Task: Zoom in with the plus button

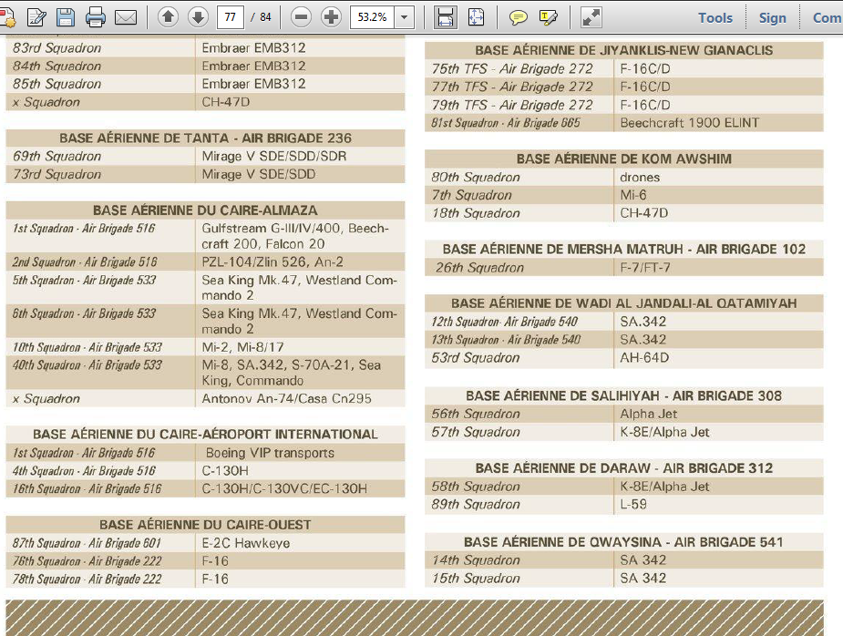Action: (x=331, y=17)
